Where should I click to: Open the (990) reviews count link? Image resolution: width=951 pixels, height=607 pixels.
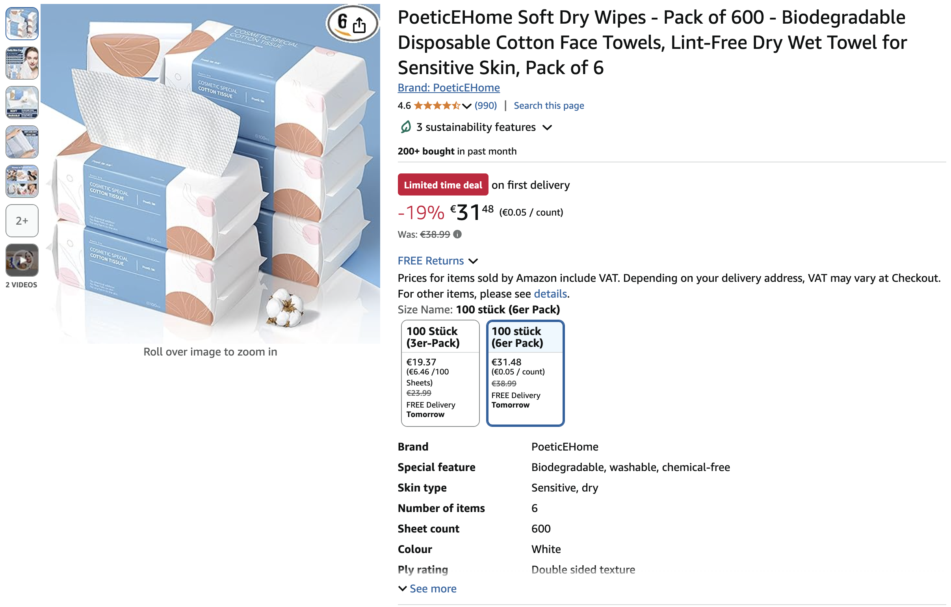click(485, 106)
